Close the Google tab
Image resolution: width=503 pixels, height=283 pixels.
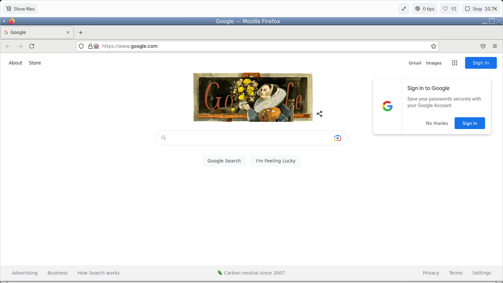pyautogui.click(x=68, y=32)
